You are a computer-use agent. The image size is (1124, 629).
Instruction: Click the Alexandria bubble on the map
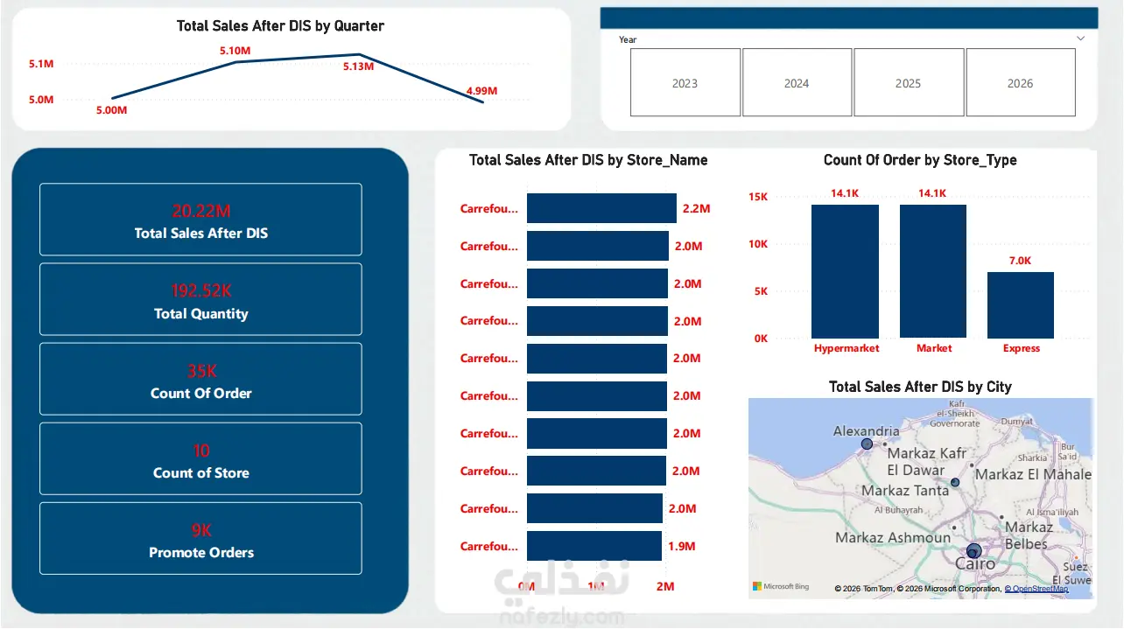867,444
